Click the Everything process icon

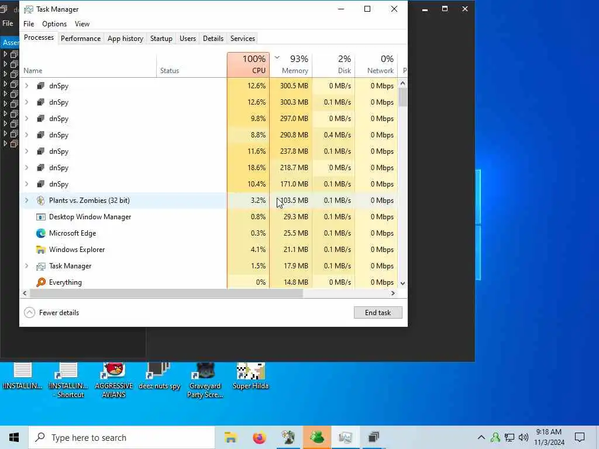[40, 282]
